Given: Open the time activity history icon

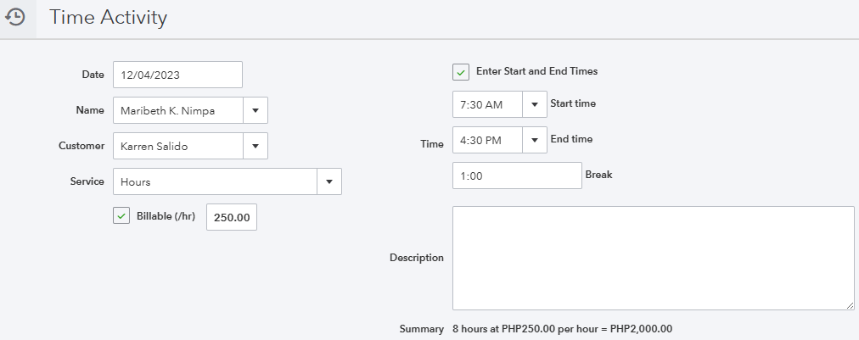Looking at the screenshot, I should (x=15, y=17).
